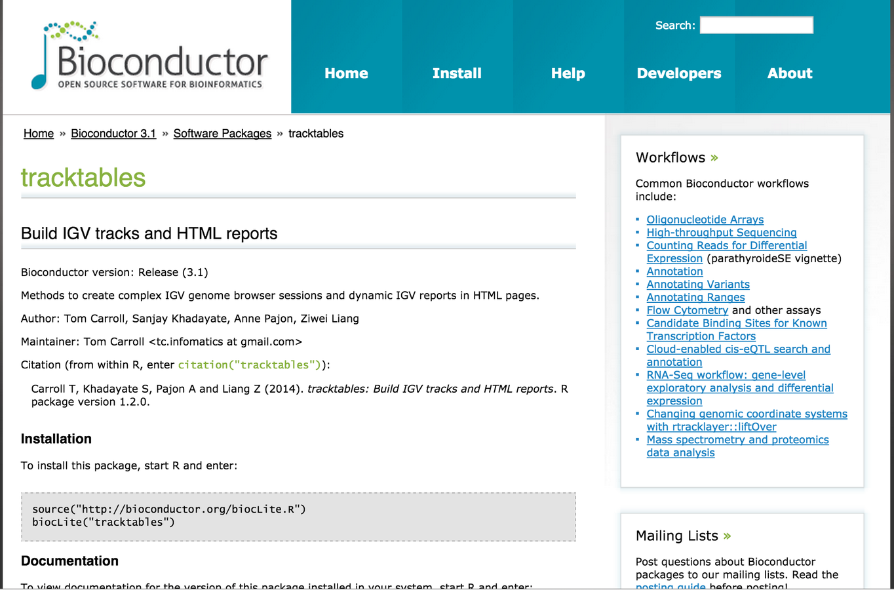Click 'Build IGV tracks and HTML reports' heading
Screen dimensions: 894x590
coord(149,233)
